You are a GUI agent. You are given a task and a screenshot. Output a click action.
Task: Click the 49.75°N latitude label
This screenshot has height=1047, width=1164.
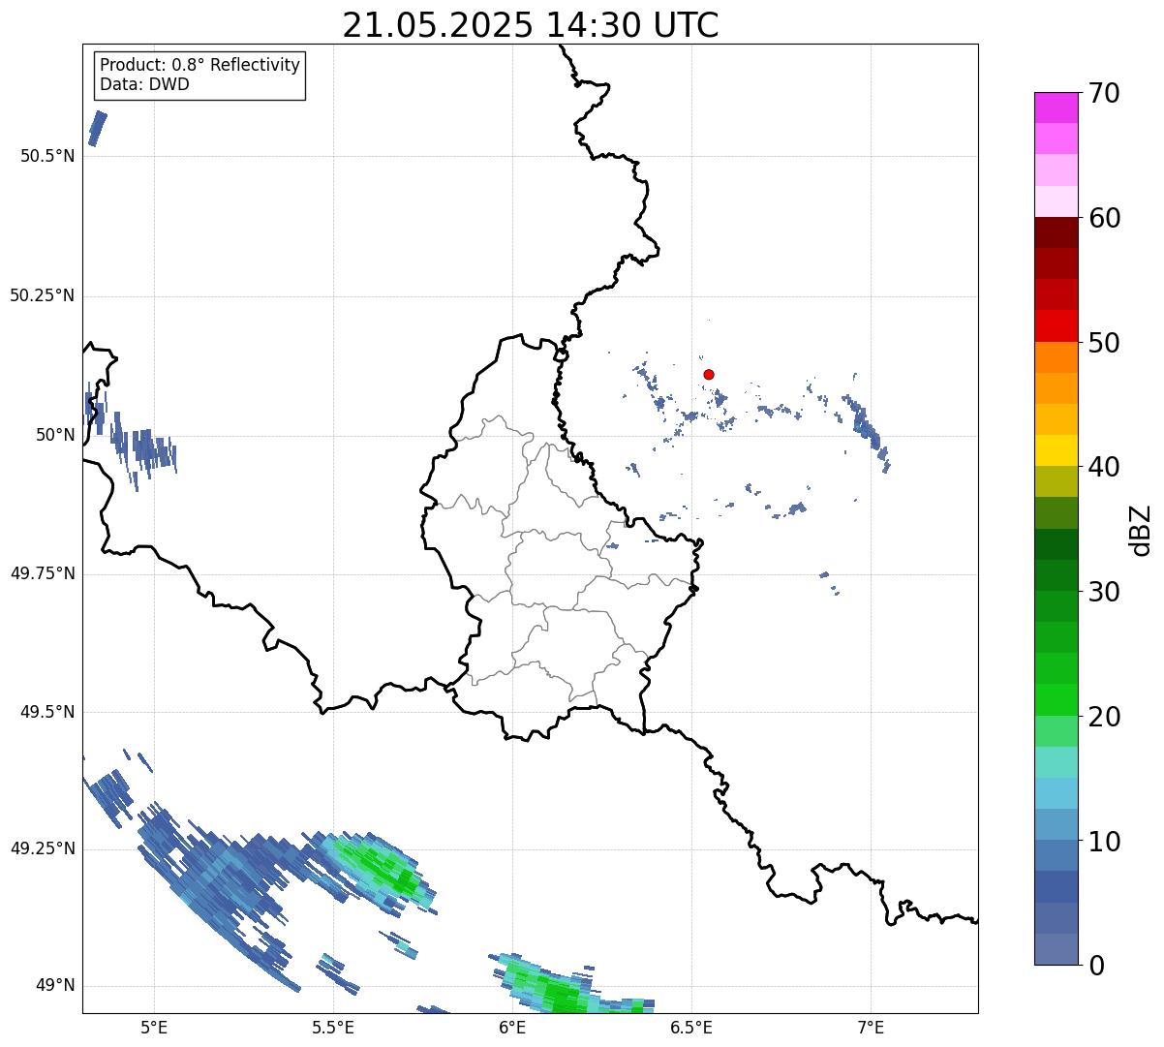(43, 573)
